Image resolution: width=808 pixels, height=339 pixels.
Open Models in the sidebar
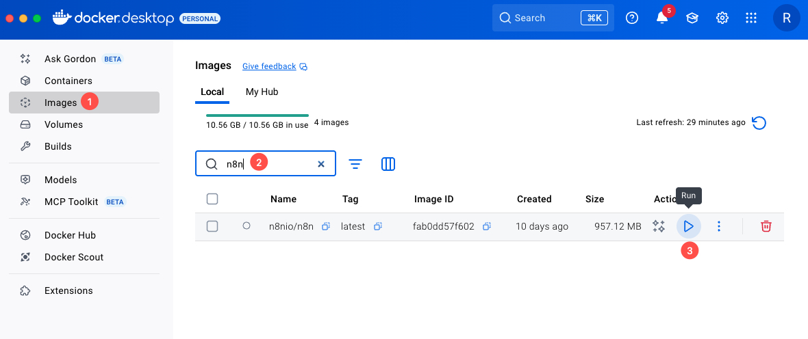[84, 180]
